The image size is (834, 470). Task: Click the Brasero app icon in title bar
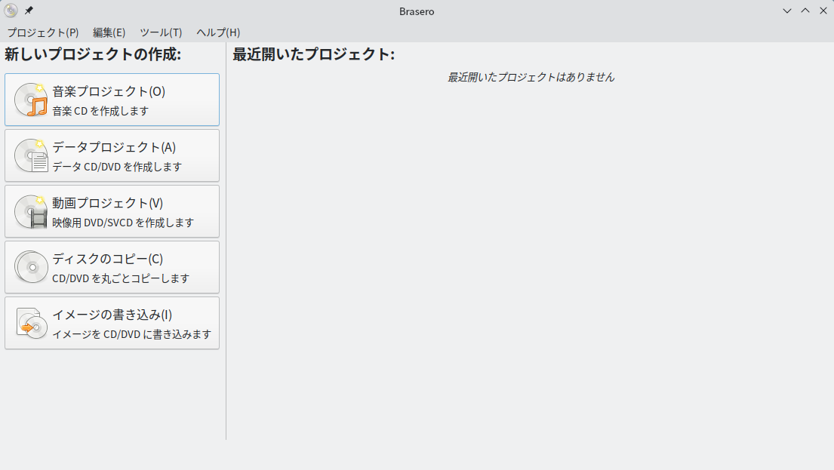click(11, 11)
